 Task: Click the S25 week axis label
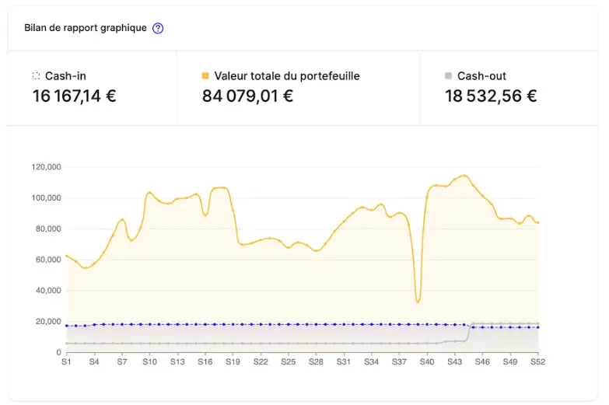coord(288,361)
